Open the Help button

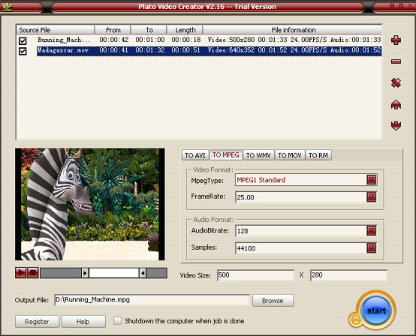83,322
